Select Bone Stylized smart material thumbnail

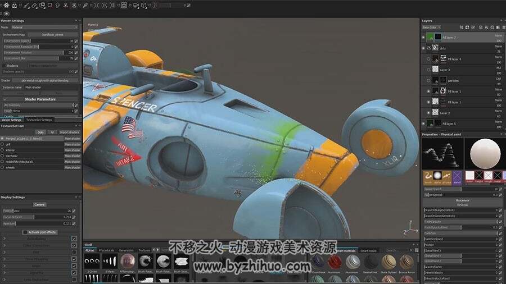388,262
